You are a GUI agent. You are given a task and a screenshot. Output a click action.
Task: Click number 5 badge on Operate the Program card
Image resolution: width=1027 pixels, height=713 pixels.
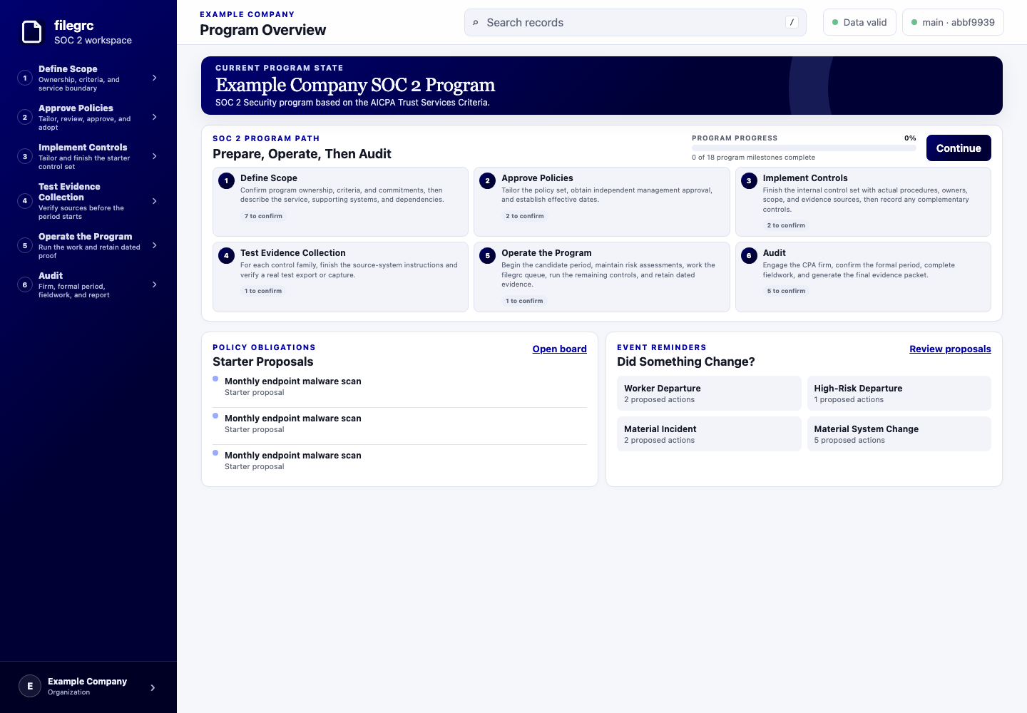pos(488,255)
